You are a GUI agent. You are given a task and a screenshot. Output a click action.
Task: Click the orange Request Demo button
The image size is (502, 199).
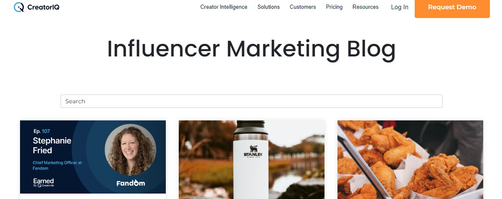pyautogui.click(x=452, y=8)
